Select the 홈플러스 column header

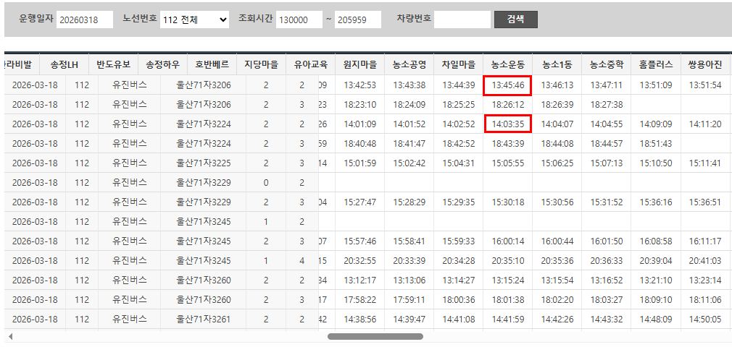click(x=655, y=64)
